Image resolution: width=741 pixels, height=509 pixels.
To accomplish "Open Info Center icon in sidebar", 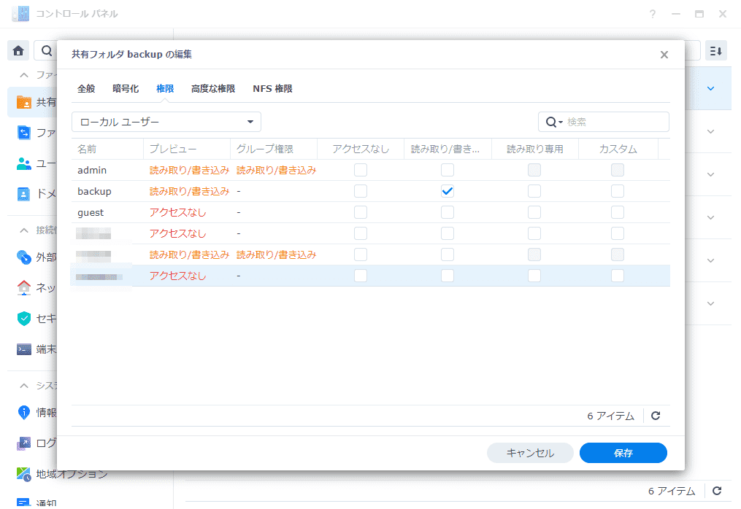I will click(23, 412).
